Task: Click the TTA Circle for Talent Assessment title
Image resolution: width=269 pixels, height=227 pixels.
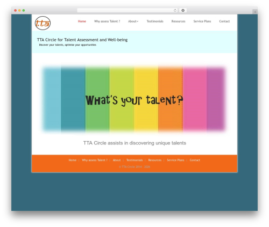Action: (82, 40)
